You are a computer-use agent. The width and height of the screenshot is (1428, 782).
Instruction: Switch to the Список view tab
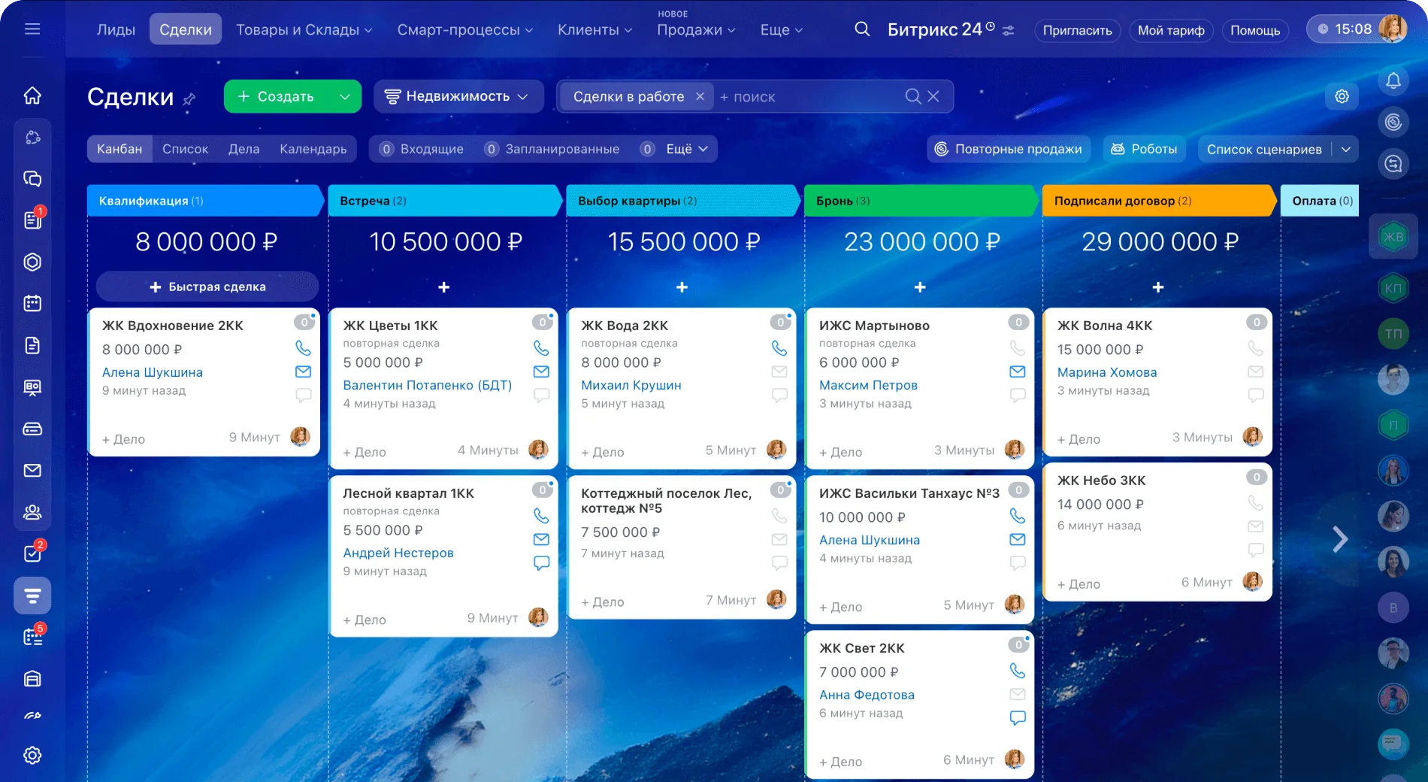coord(185,149)
